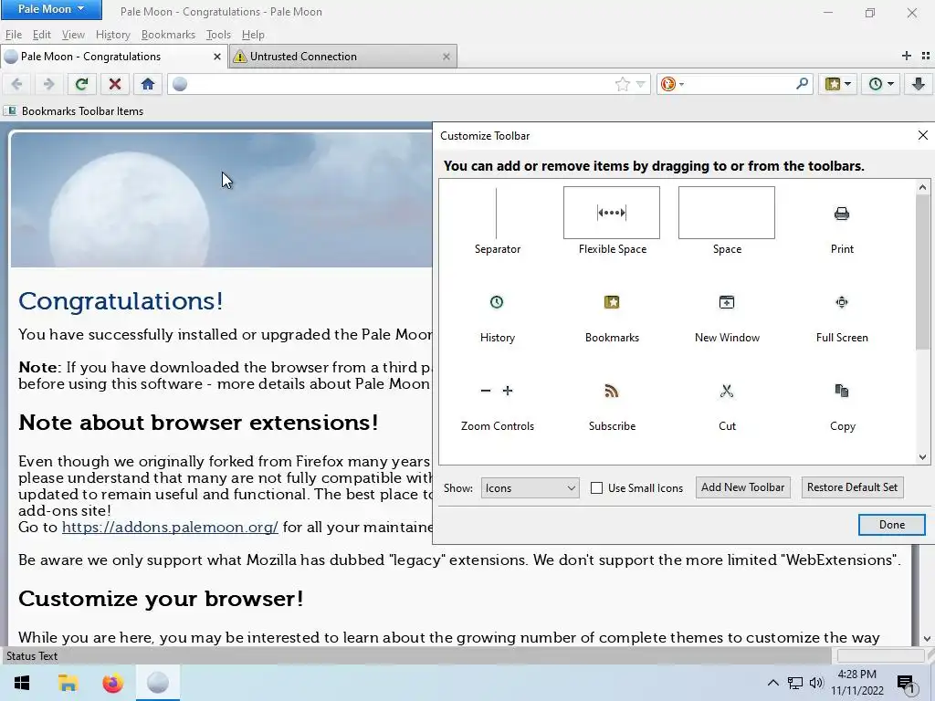The width and height of the screenshot is (935, 701).
Task: Open the Show Icons dropdown
Action: tap(530, 488)
